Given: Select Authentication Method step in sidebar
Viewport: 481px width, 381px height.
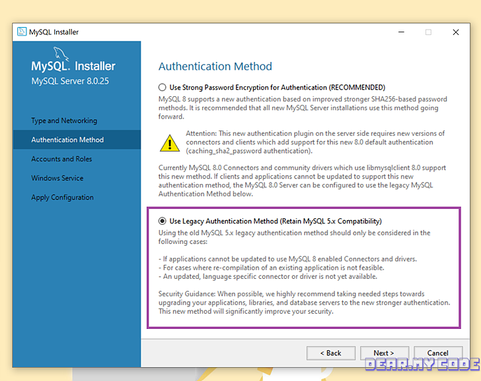Looking at the screenshot, I should click(77, 140).
